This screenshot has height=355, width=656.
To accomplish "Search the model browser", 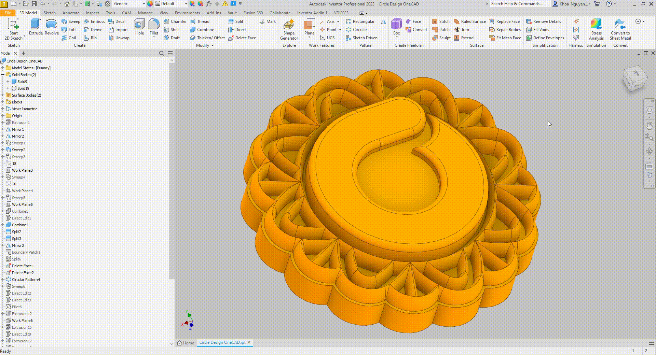I will click(162, 53).
